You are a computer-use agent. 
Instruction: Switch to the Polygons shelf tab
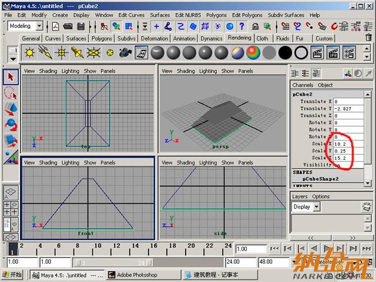(x=102, y=38)
